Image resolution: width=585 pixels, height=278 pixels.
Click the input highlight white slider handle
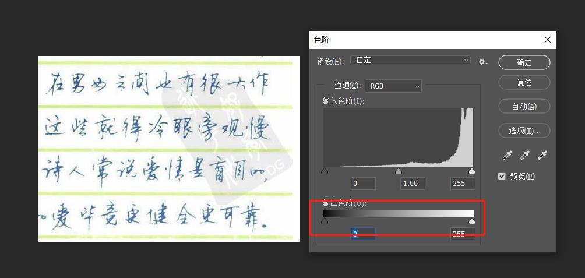pos(472,171)
